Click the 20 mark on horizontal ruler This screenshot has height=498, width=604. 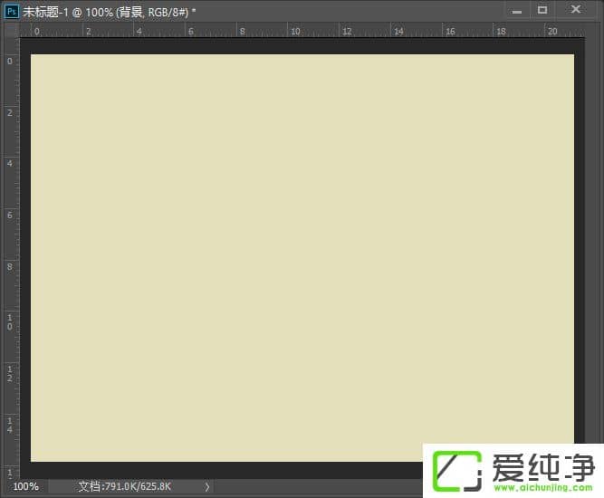551,30
